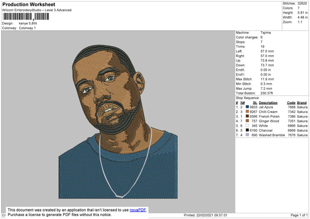Click the 'Stop Sequence:' heading
This screenshot has height=219, width=310.
pos(247,98)
